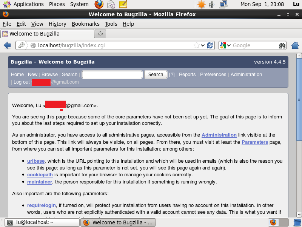Open the Reports link

tap(187, 75)
